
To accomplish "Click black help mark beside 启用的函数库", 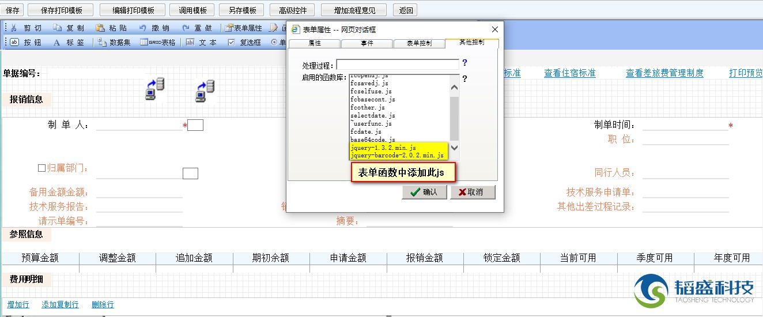I will click(x=464, y=79).
